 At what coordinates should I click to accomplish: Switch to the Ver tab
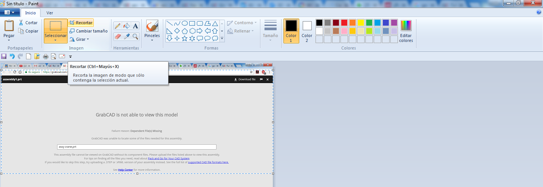coord(50,13)
